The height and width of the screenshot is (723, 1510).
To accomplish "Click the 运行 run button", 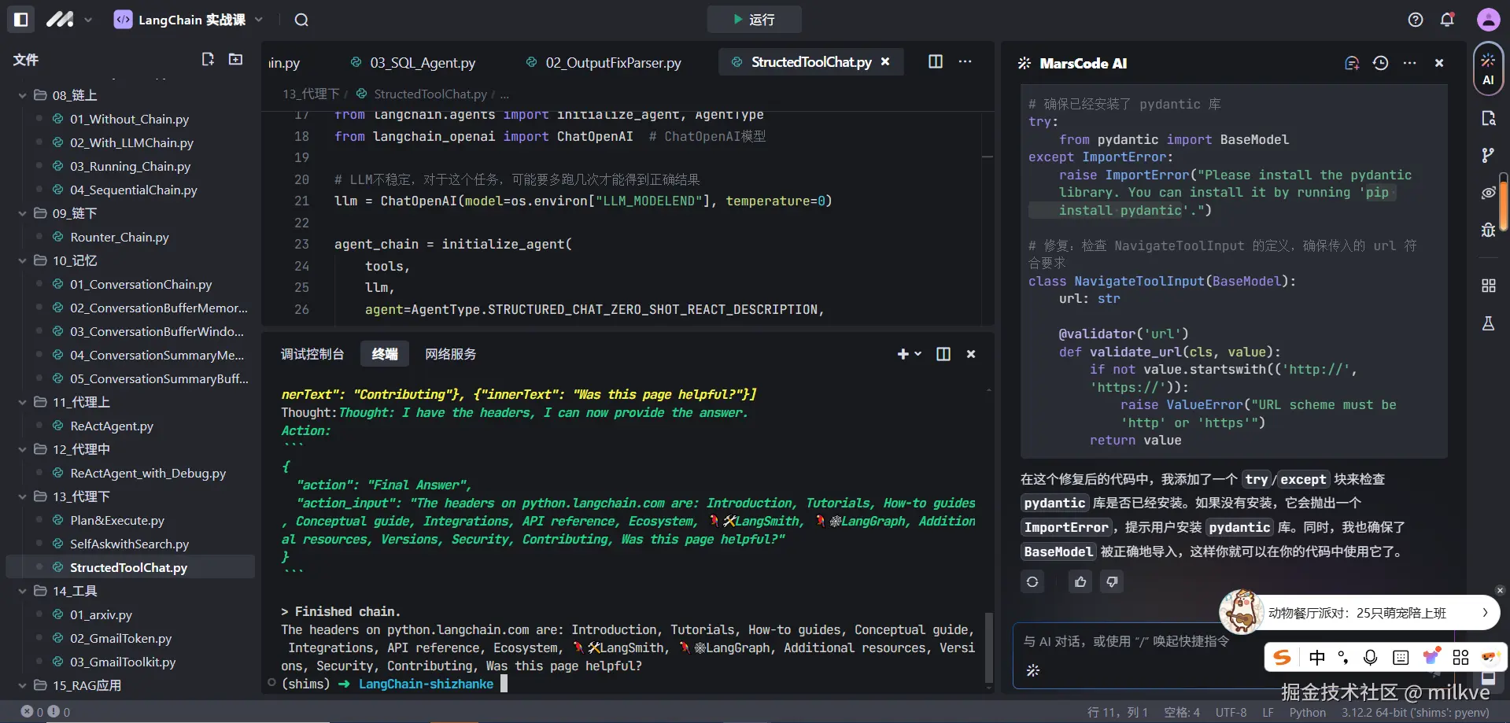I will coord(754,20).
